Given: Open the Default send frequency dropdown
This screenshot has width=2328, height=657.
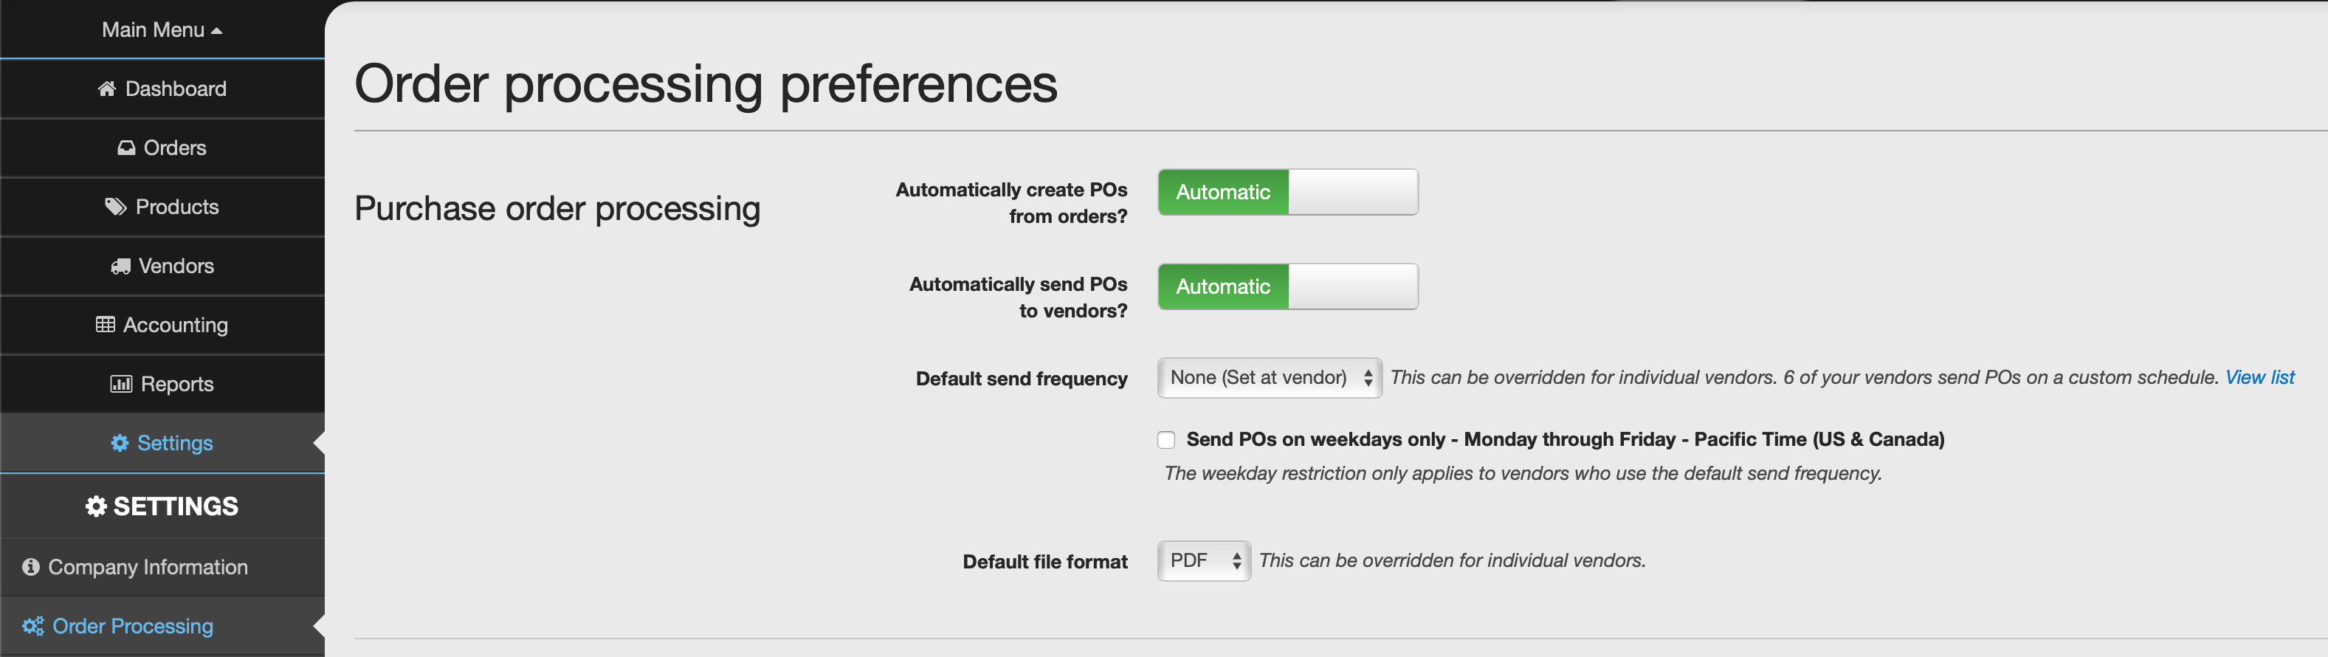Looking at the screenshot, I should [x=1270, y=378].
